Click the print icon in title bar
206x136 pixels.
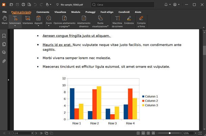point(23,5)
